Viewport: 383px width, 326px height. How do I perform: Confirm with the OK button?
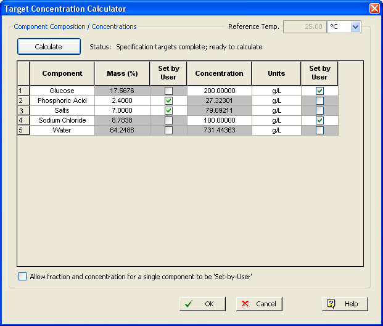point(202,304)
